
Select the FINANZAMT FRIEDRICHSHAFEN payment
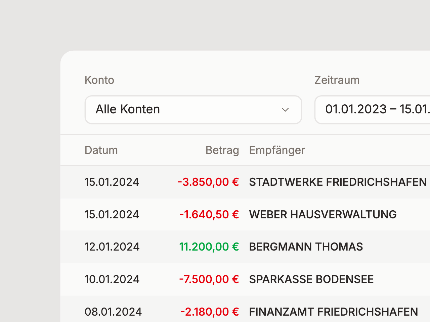[334, 312]
